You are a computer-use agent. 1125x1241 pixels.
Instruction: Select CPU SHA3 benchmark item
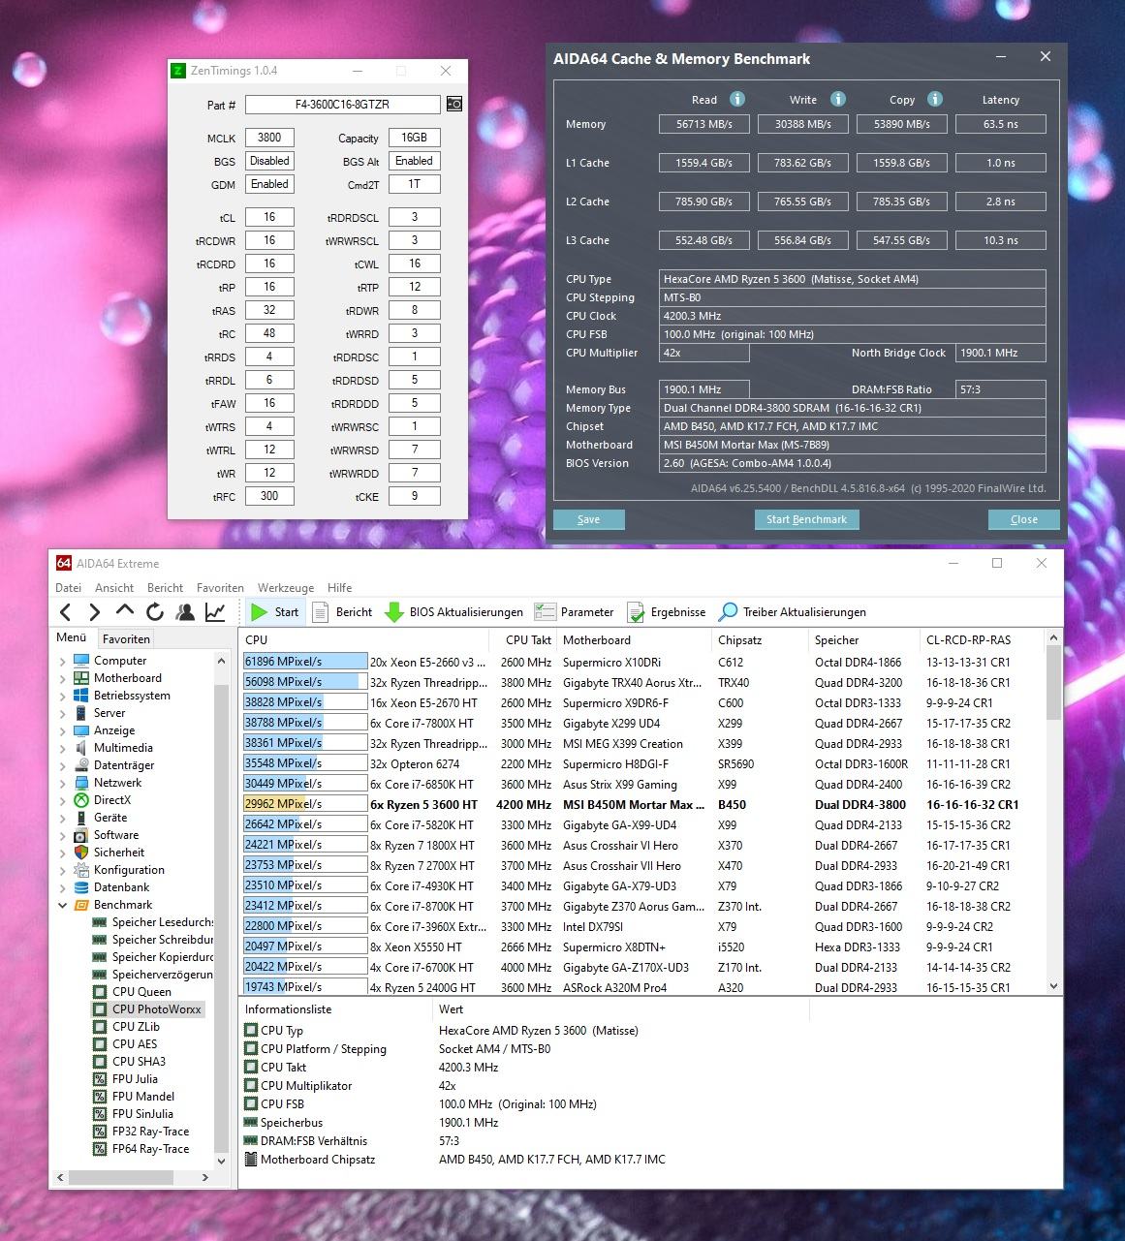point(139,1061)
